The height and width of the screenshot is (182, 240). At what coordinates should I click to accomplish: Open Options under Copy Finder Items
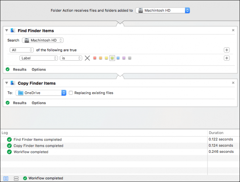click(39, 103)
